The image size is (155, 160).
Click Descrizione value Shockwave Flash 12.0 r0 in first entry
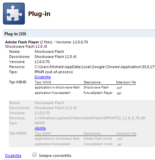click(x=56, y=57)
